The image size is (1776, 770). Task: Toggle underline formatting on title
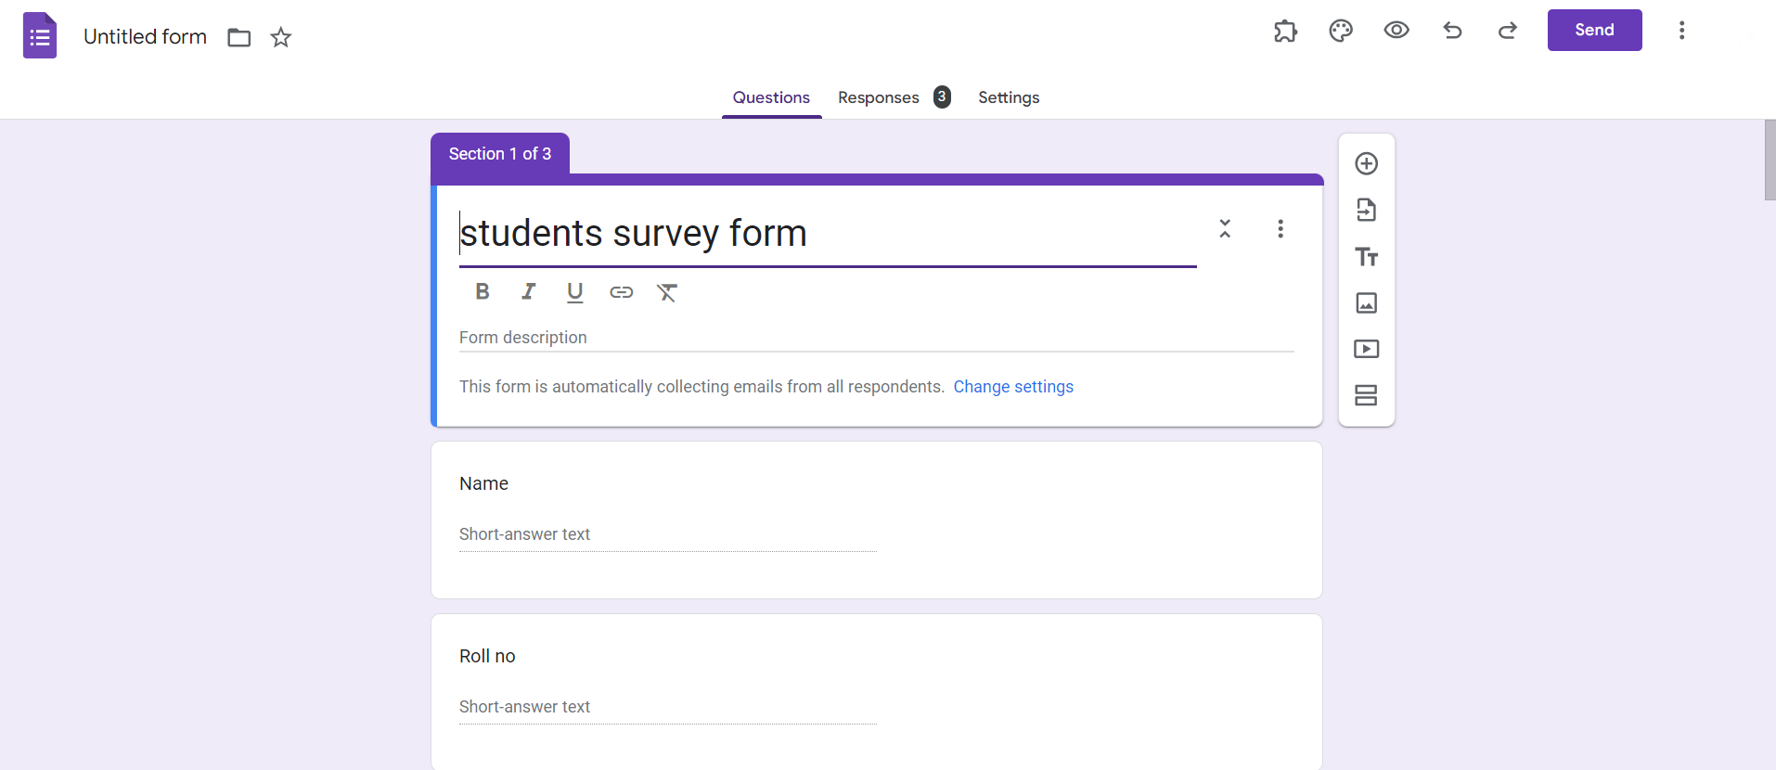click(575, 292)
